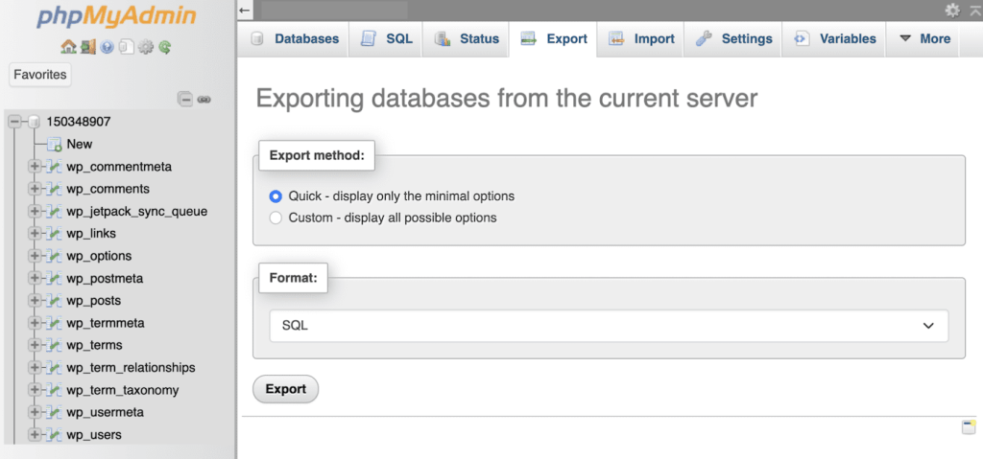Open phpMyAdmin documentation help icon
Viewport: 983px width, 459px height.
coord(107,46)
